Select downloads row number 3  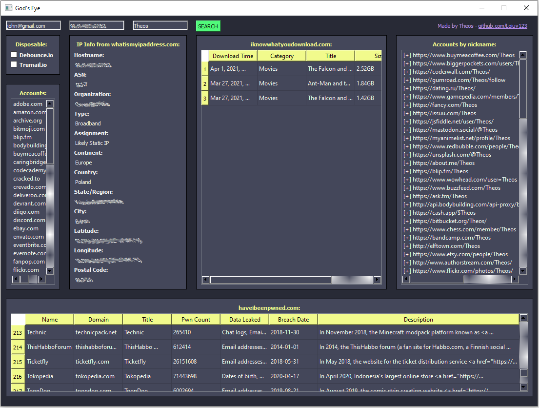(x=205, y=98)
